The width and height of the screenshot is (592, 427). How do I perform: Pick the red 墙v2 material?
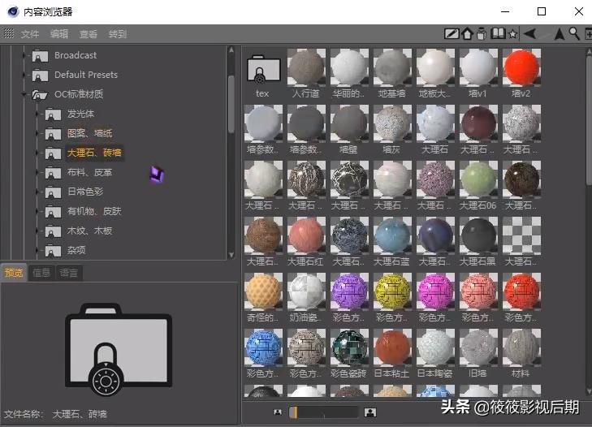click(521, 67)
